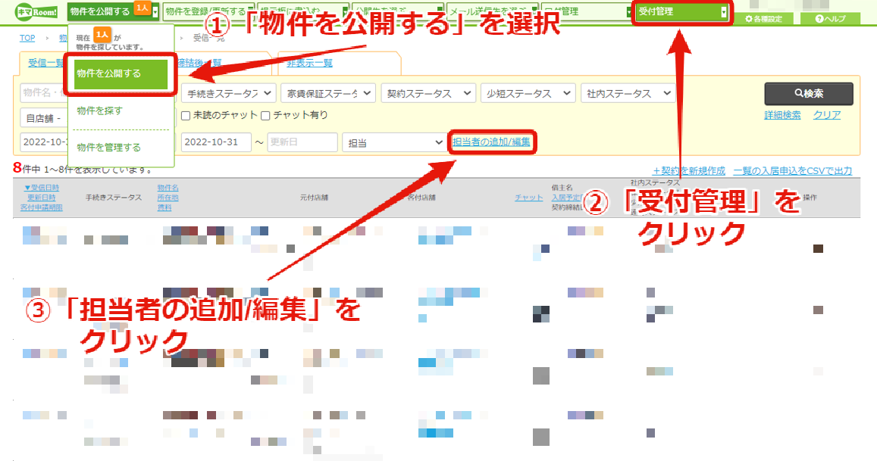
Task: Select 物件を公開する menu item
Action: click(121, 73)
